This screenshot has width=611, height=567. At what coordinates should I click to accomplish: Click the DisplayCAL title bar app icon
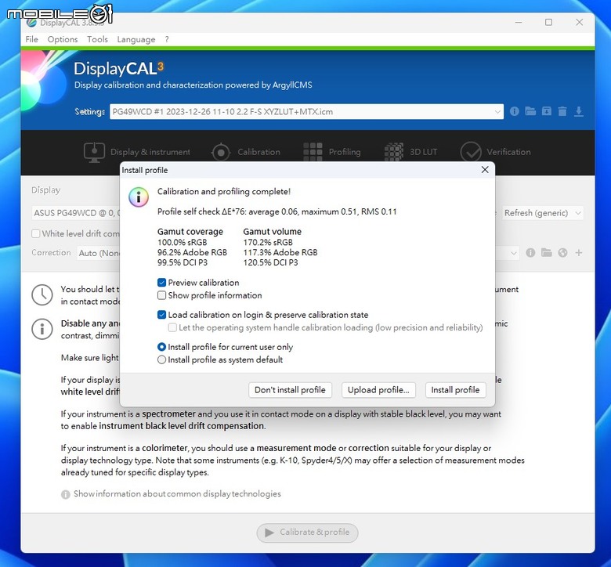click(31, 23)
